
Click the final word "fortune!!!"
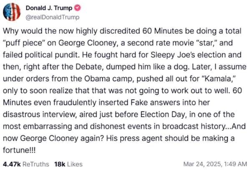coord(19,150)
